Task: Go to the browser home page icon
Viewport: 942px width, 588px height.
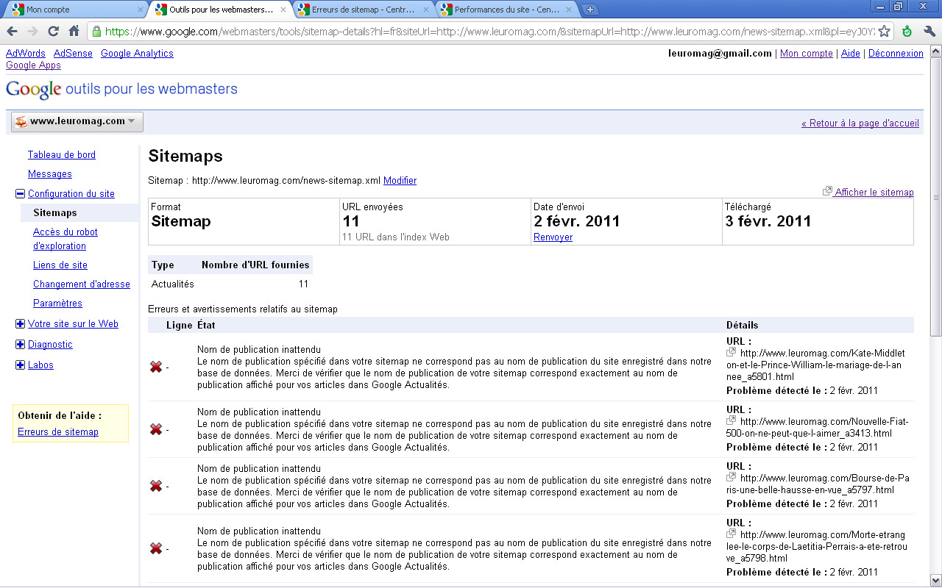Action: (x=74, y=32)
